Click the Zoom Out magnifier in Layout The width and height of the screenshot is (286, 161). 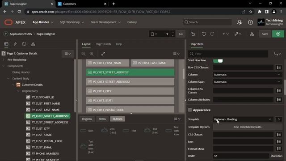[x=84, y=54]
